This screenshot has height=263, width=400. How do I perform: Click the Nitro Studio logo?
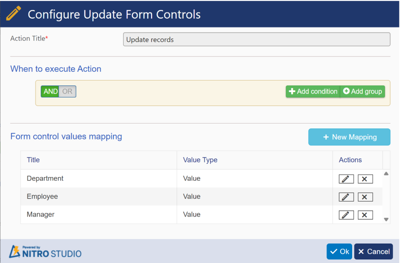point(45,251)
